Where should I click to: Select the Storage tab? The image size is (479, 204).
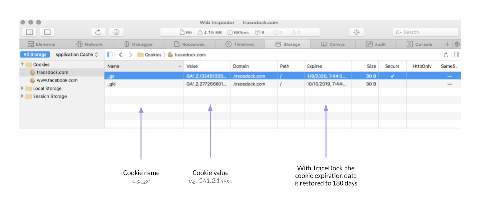[x=287, y=44]
